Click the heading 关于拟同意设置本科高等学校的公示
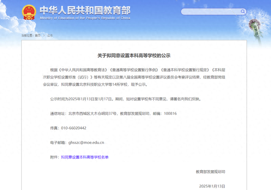Image resolution: width=271 pixels, height=190 pixels. (x=134, y=55)
